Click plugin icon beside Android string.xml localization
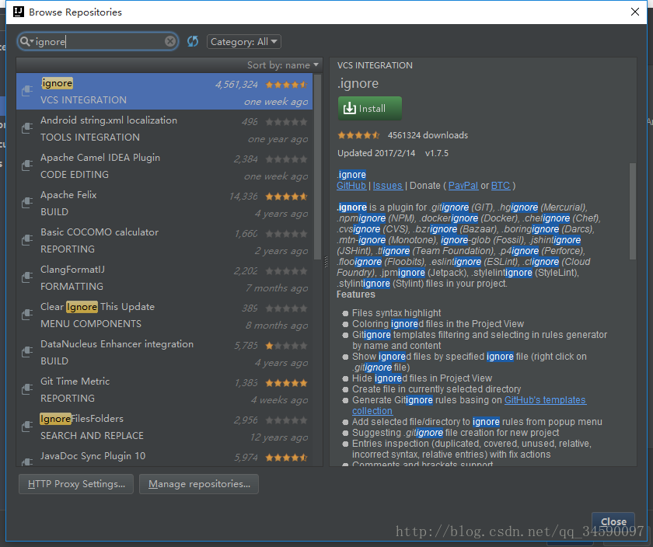 (27, 127)
